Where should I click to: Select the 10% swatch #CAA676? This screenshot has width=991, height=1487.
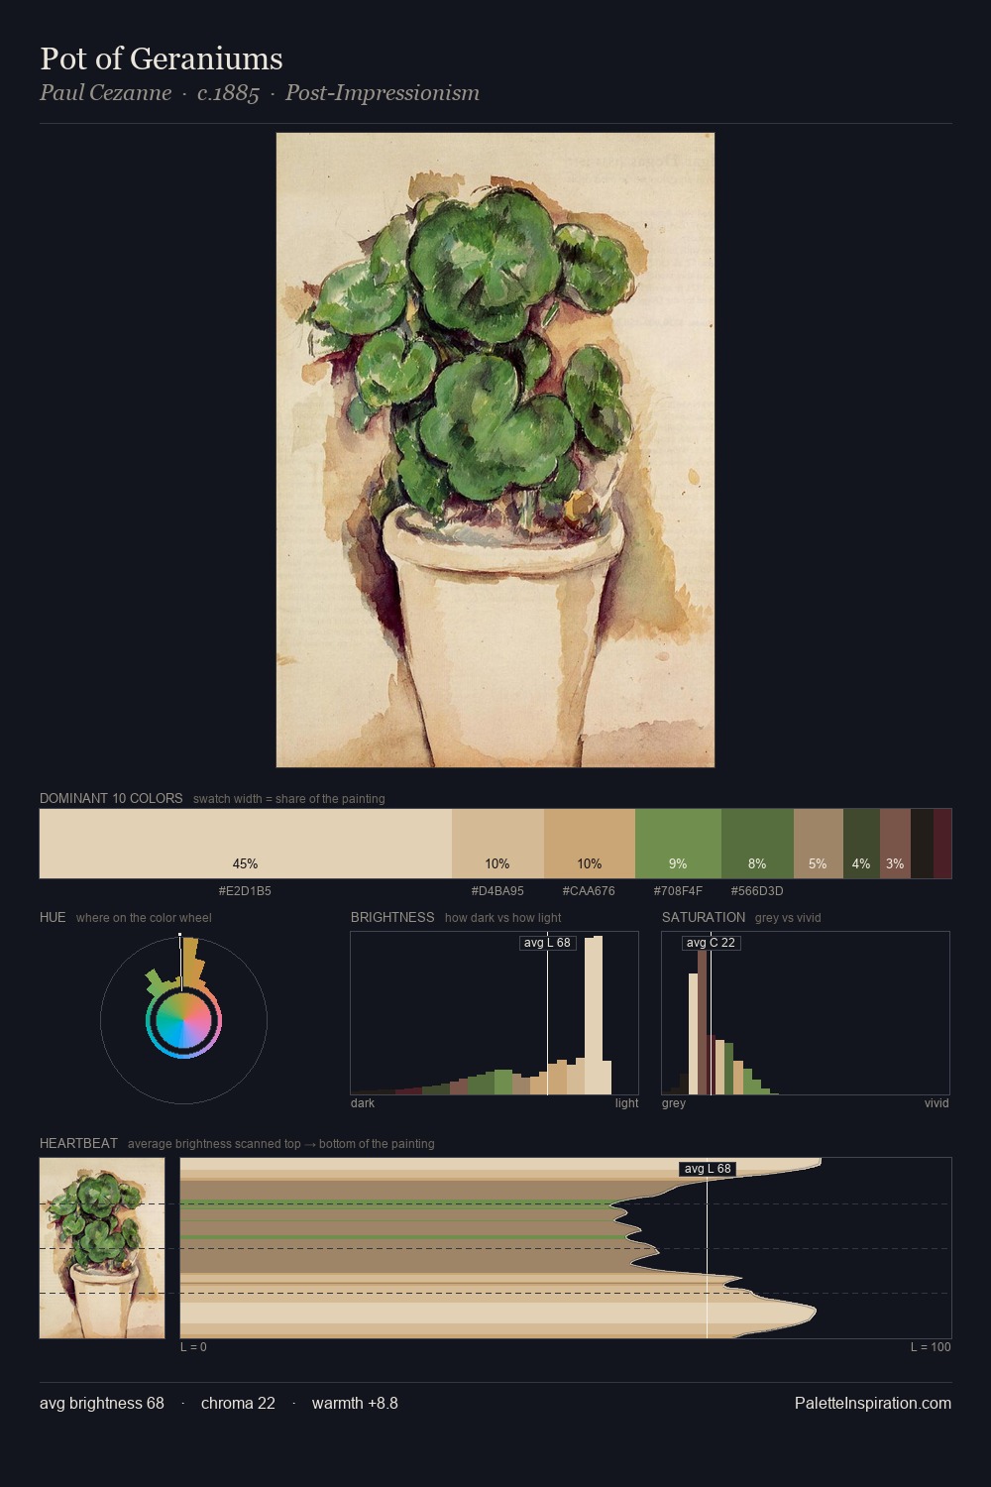pyautogui.click(x=590, y=844)
